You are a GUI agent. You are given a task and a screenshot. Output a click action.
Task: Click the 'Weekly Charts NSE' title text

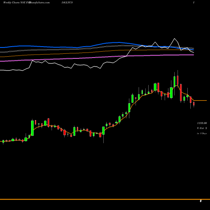(x=14, y=3)
